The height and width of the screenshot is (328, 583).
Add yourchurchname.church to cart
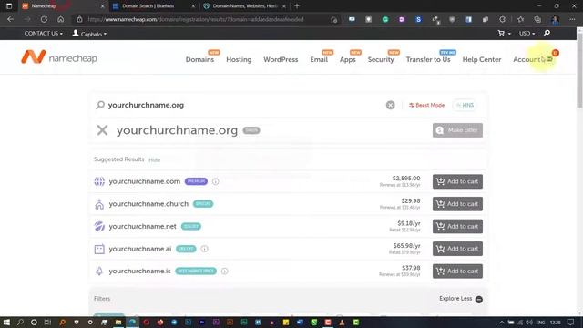(457, 204)
